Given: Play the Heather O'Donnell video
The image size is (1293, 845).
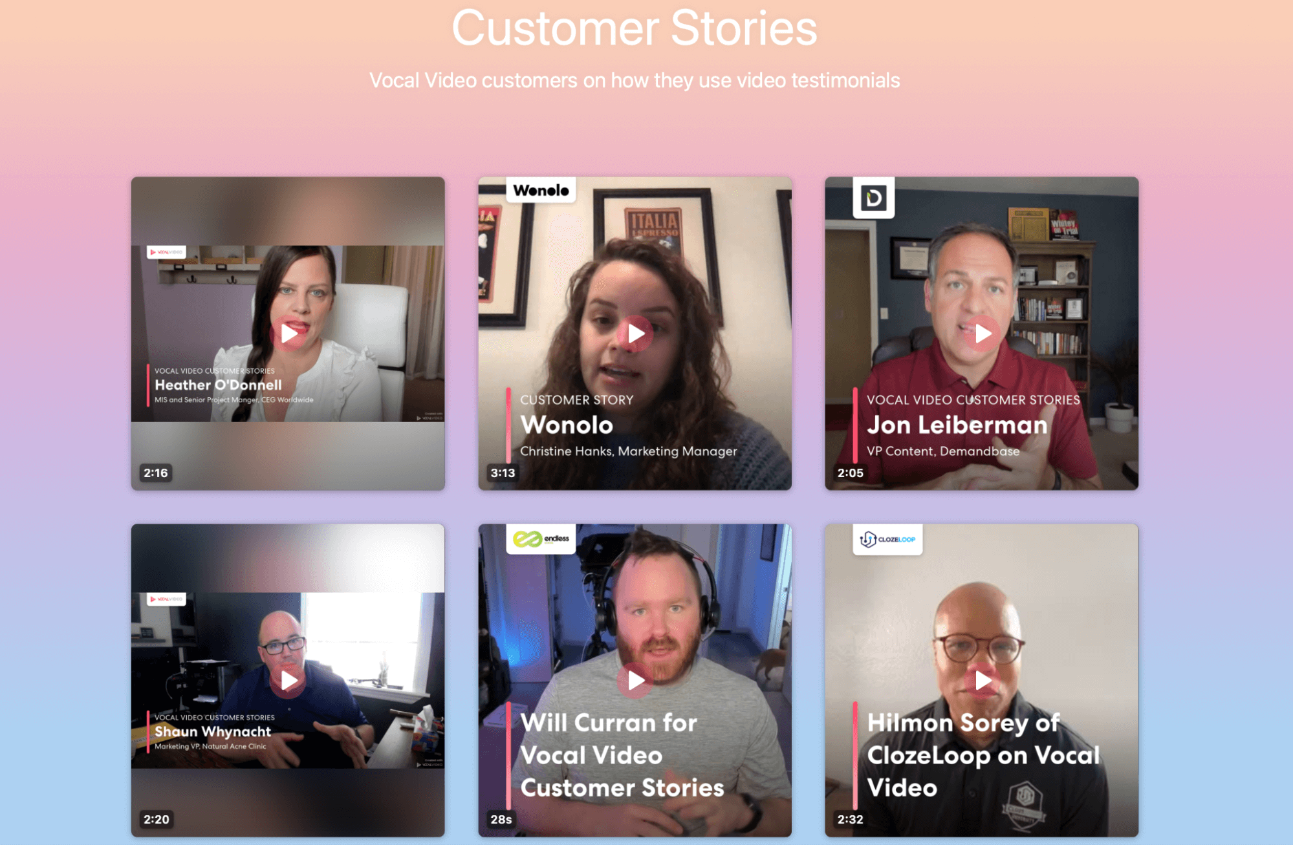Looking at the screenshot, I should coord(288,334).
